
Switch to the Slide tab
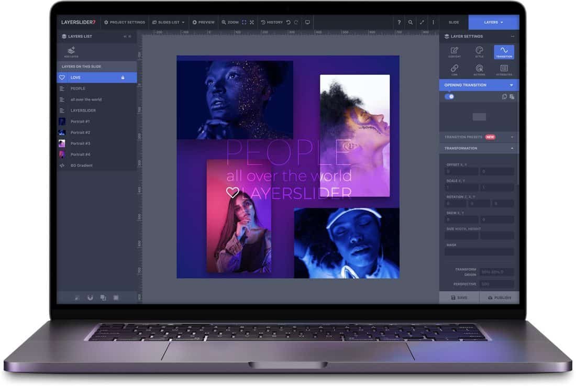[453, 23]
